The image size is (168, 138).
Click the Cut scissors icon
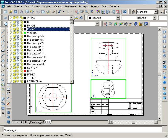[x=38, y=12]
